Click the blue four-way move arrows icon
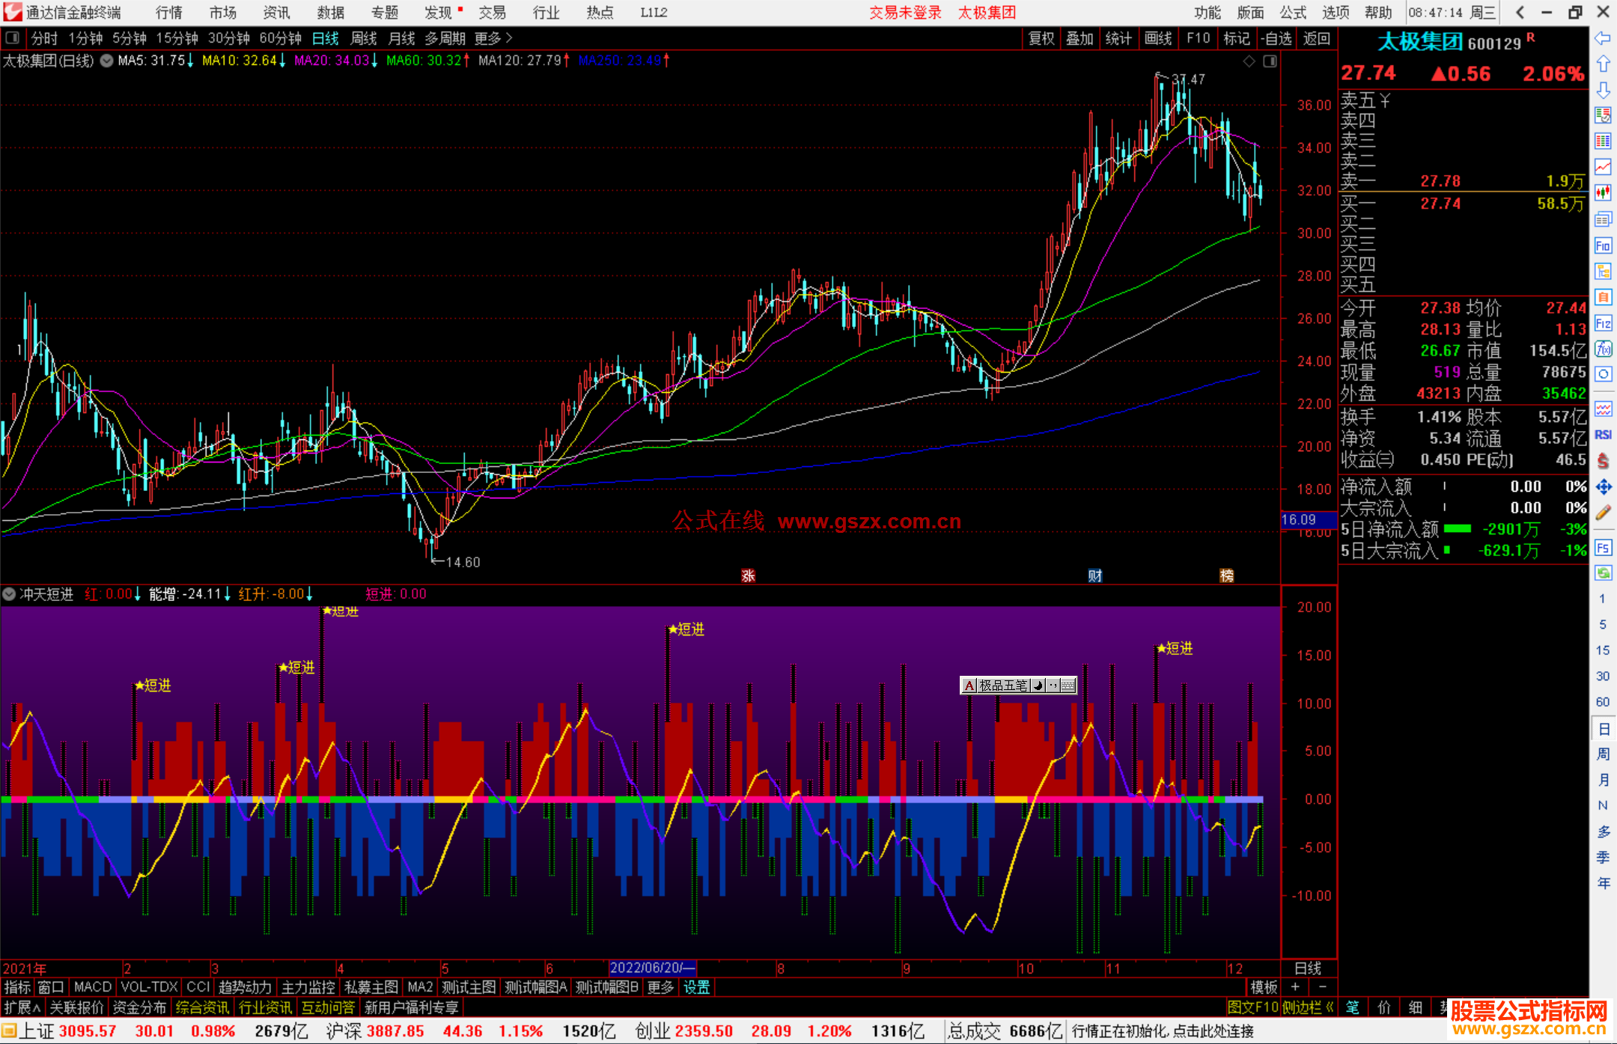 pyautogui.click(x=1603, y=487)
